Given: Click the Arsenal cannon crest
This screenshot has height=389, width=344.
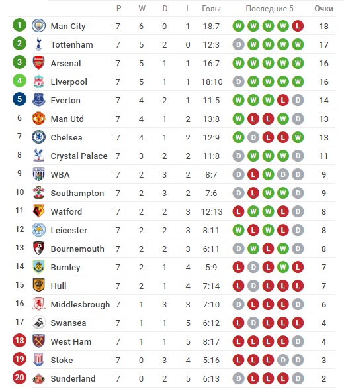Looking at the screenshot, I should tap(38, 63).
